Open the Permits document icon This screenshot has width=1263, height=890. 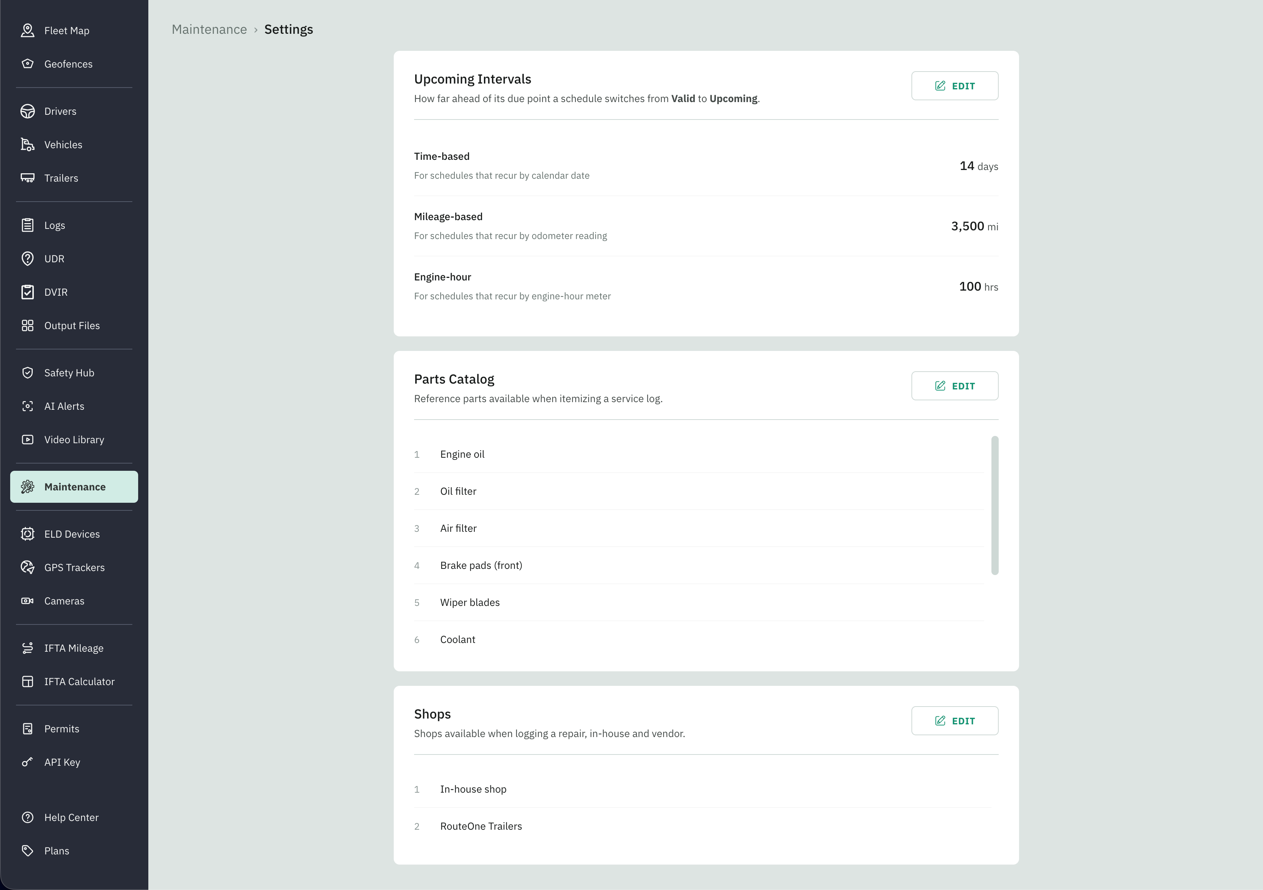click(28, 729)
